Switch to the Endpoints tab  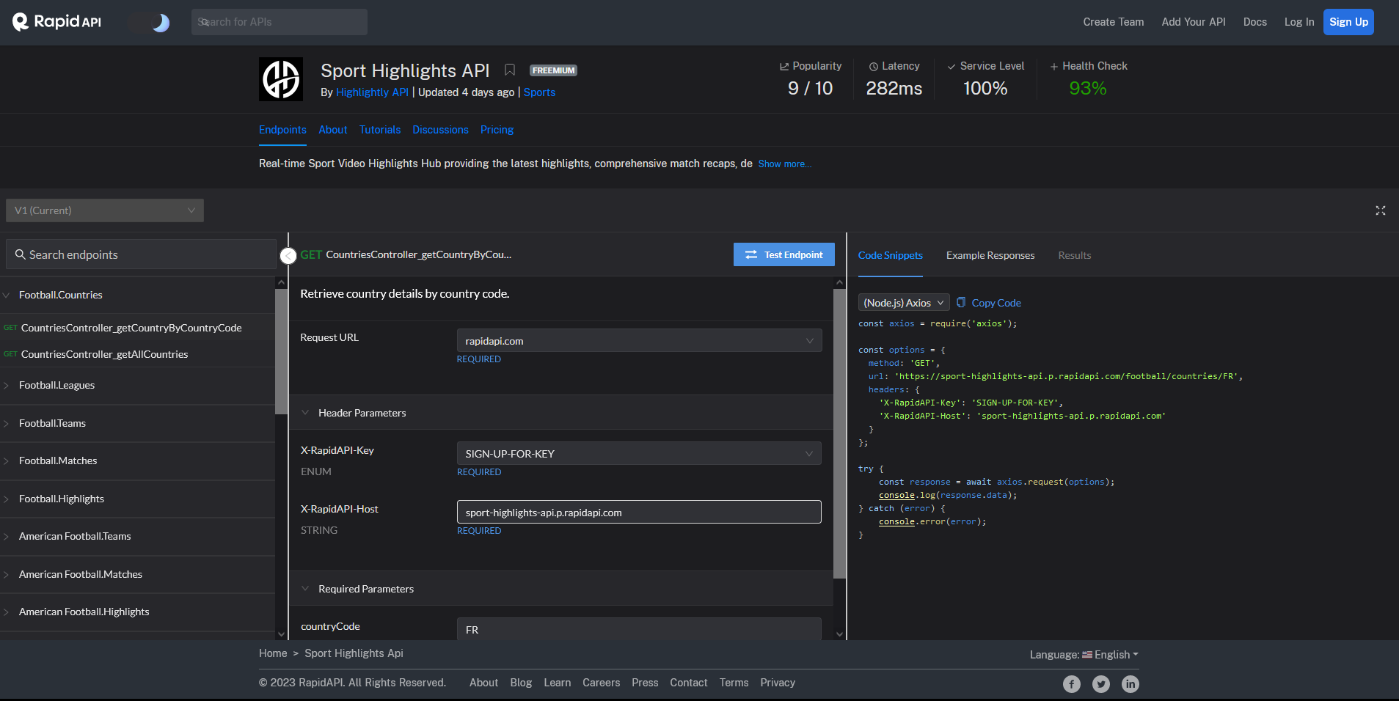coord(282,130)
